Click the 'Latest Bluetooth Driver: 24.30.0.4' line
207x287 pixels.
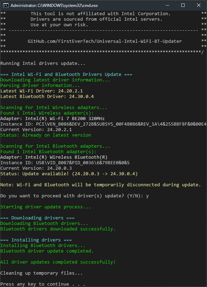[47, 97]
